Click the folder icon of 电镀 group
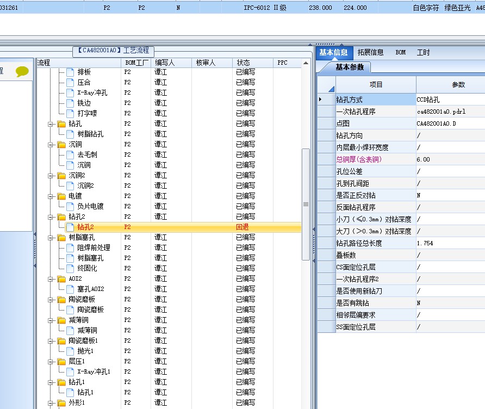The width and height of the screenshot is (485, 409). (x=61, y=196)
